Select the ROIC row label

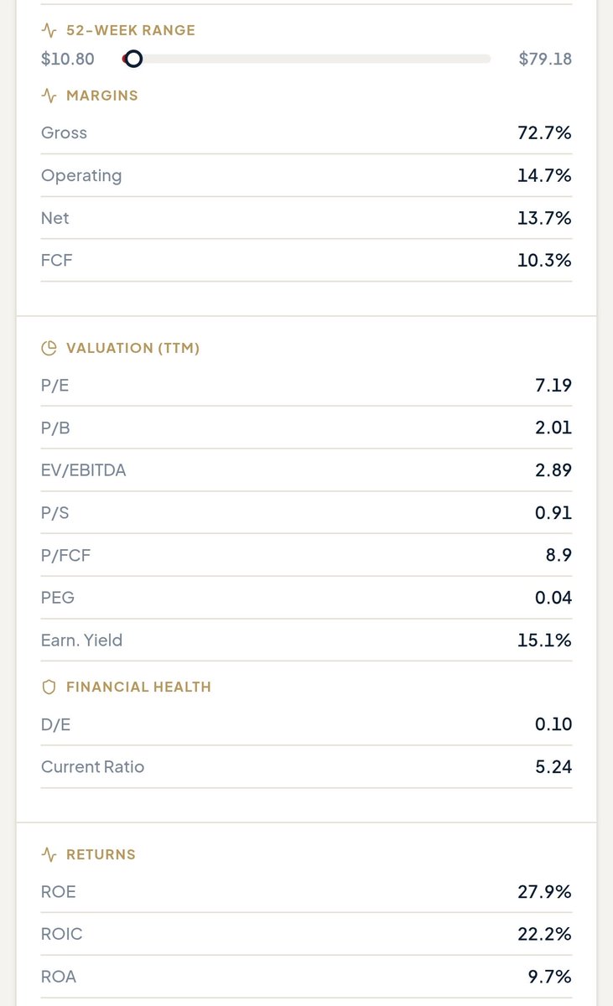62,934
